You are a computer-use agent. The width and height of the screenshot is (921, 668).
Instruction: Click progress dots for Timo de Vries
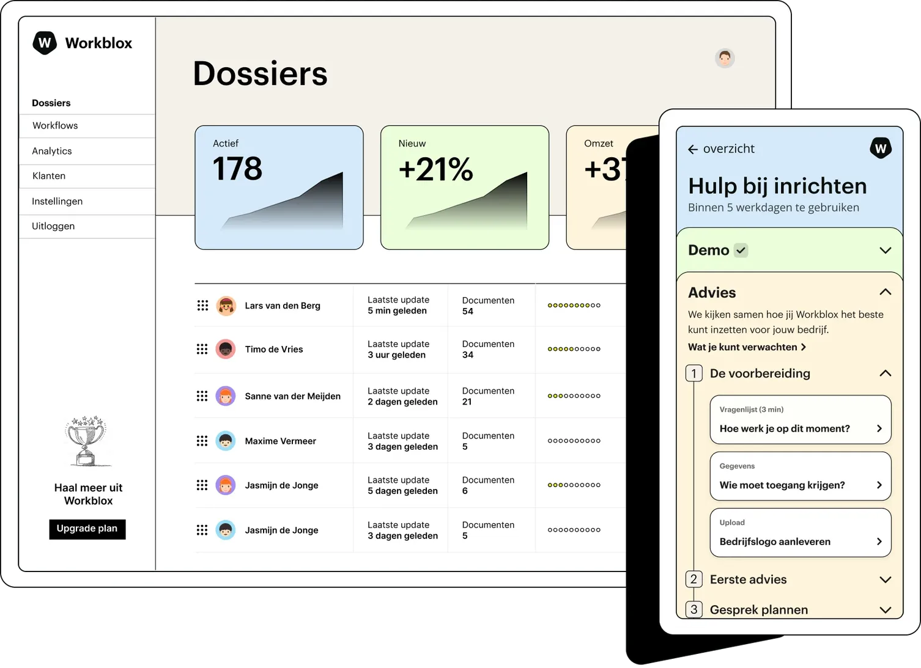click(x=574, y=349)
